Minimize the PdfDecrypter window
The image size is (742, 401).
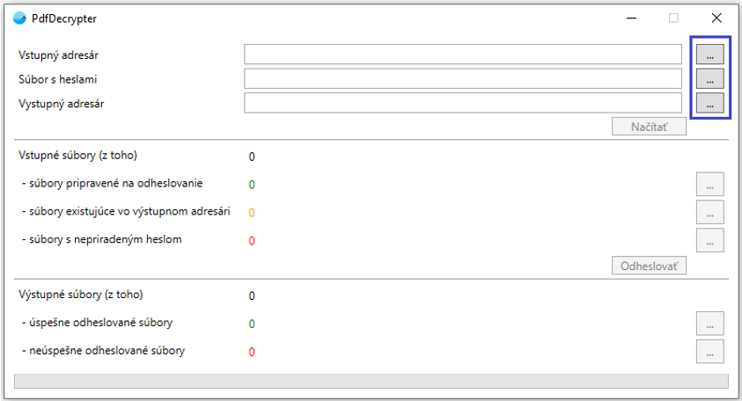click(x=631, y=18)
